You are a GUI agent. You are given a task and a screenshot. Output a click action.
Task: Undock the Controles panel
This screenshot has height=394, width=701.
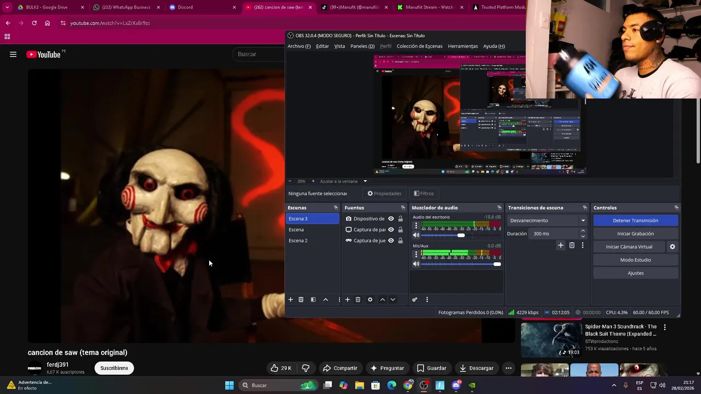point(676,207)
